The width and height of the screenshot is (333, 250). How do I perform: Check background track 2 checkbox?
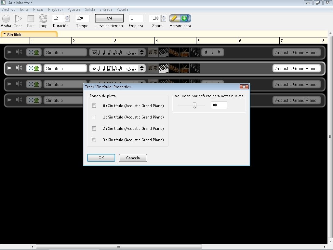94,128
